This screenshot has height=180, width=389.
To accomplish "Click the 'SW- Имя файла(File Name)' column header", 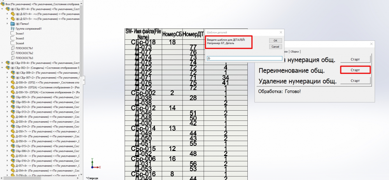I will point(143,34).
